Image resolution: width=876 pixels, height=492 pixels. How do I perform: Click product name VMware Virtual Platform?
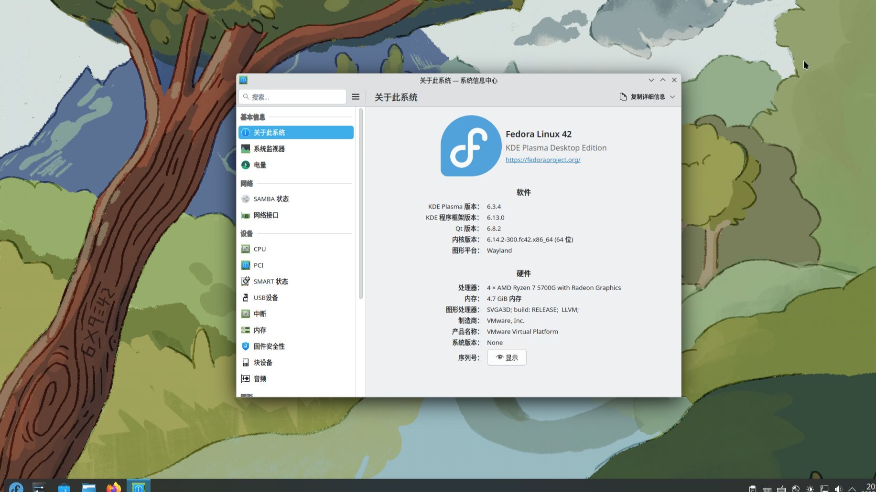point(522,332)
